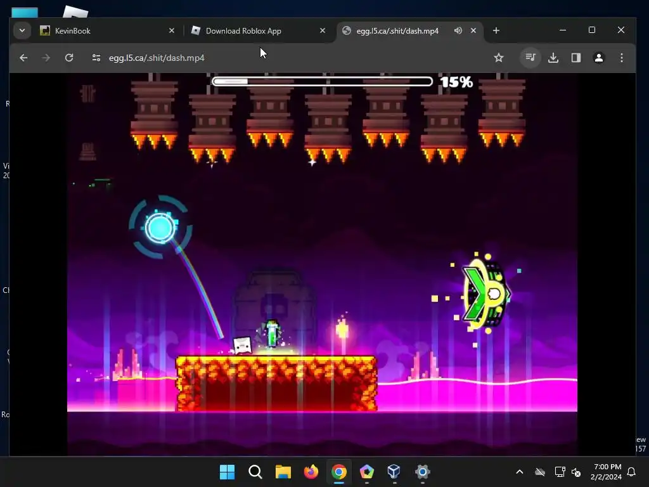Open the Windows Start menu
The width and height of the screenshot is (649, 487).
click(x=228, y=472)
